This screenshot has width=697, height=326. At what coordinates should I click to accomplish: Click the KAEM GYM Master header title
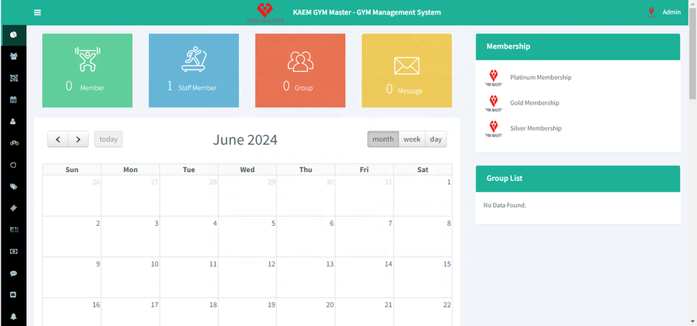(x=367, y=12)
